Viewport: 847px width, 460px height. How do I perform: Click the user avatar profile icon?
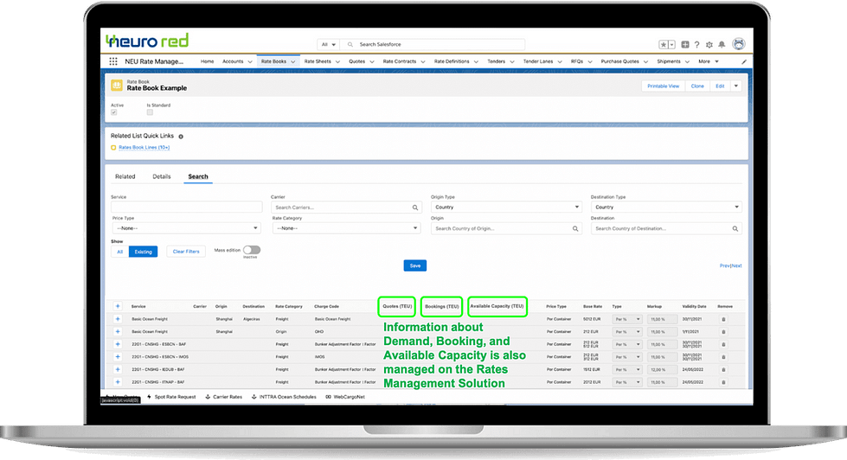[738, 44]
